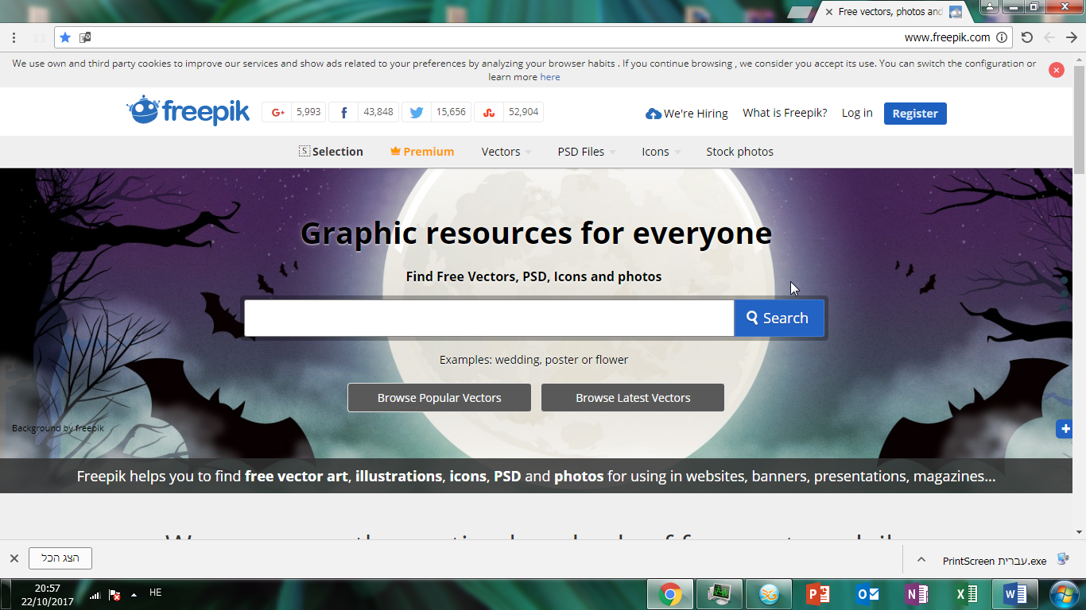The image size is (1086, 610).
Task: Click the Google+ count 5,993
Action: (308, 112)
